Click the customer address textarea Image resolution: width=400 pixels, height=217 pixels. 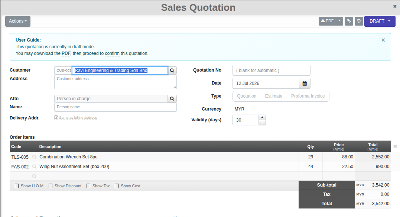click(x=115, y=82)
